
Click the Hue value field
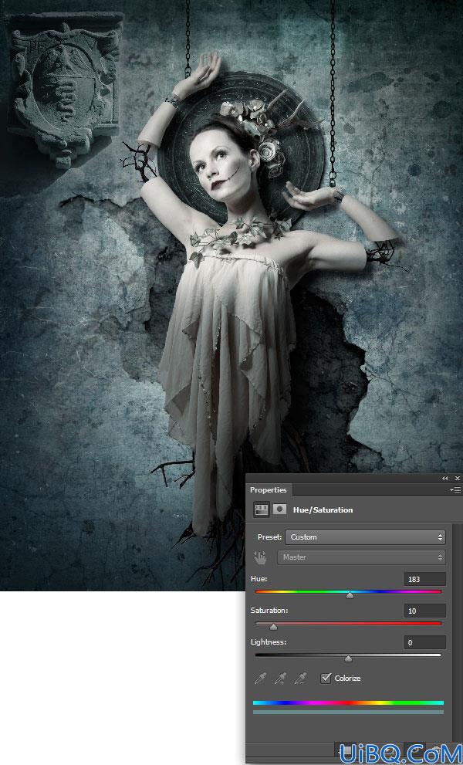pos(424,579)
